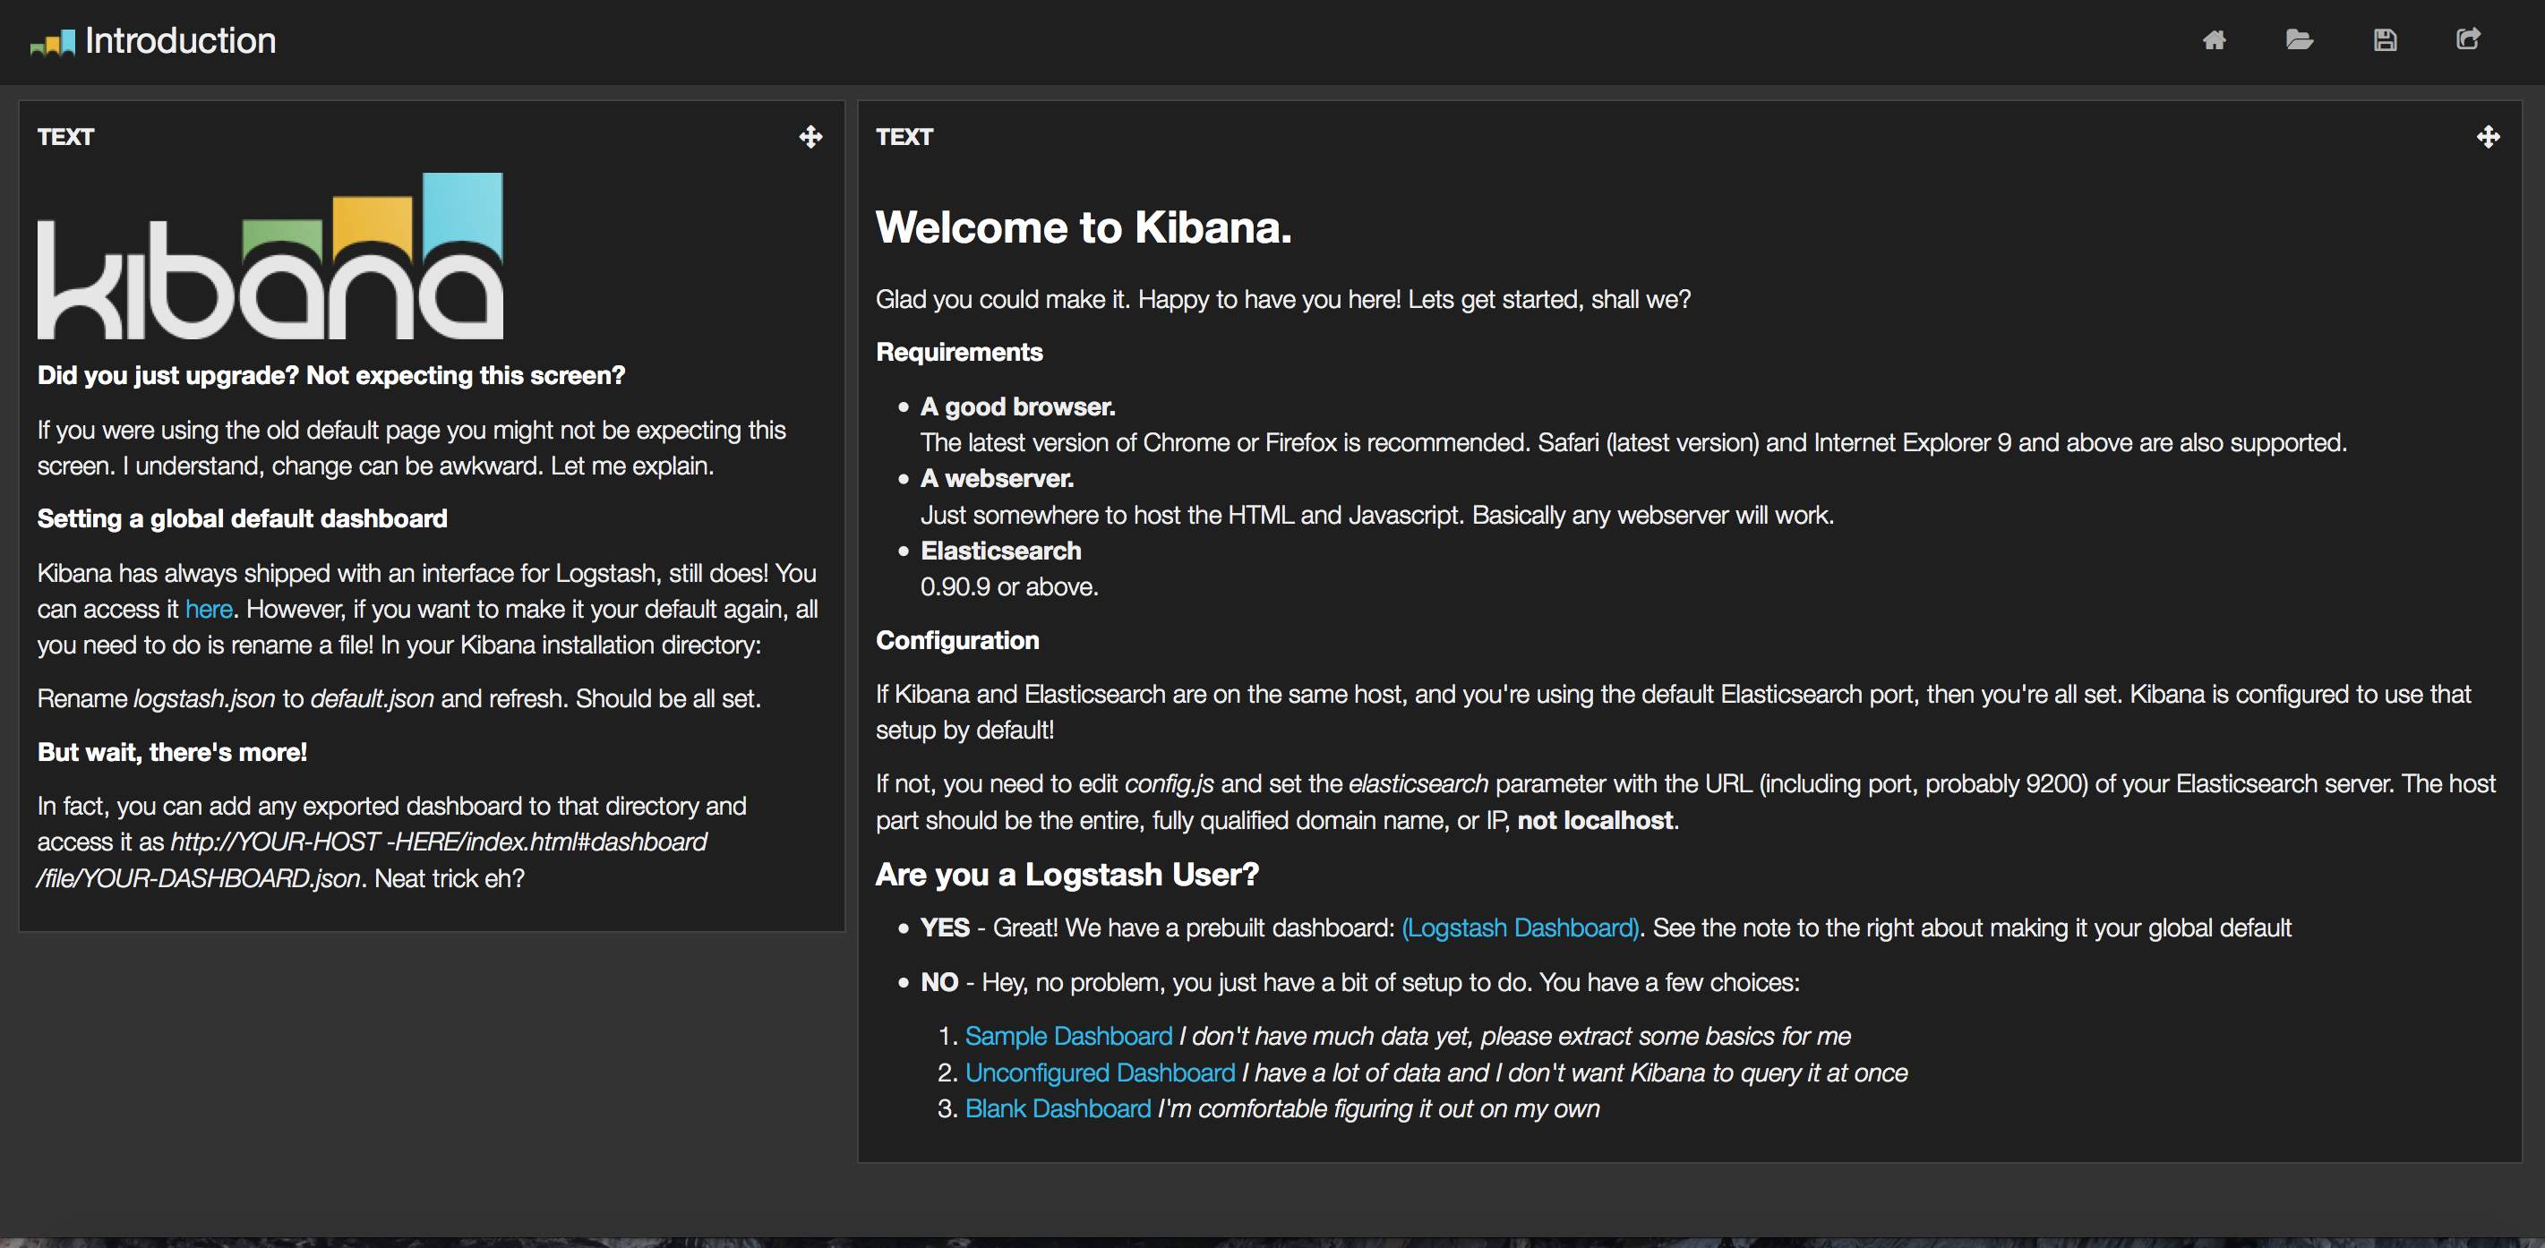Click 'A webserver.' bullet text
The width and height of the screenshot is (2545, 1248).
[997, 479]
